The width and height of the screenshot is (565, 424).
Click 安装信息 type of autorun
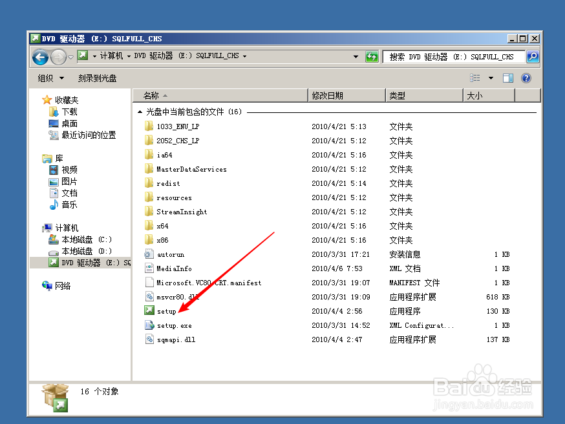405,255
